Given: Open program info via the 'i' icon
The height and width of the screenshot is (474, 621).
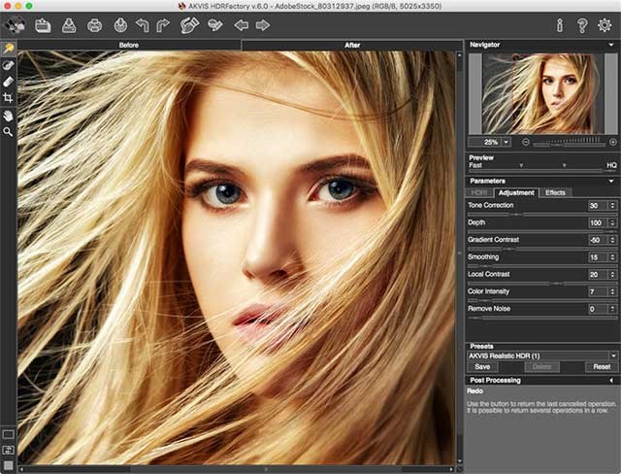Looking at the screenshot, I should (559, 25).
